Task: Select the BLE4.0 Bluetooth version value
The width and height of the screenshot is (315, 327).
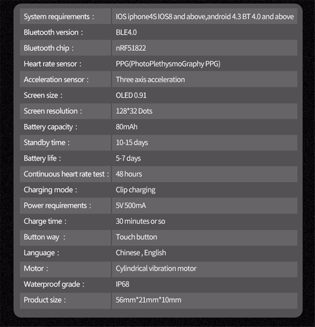Action: [x=126, y=32]
